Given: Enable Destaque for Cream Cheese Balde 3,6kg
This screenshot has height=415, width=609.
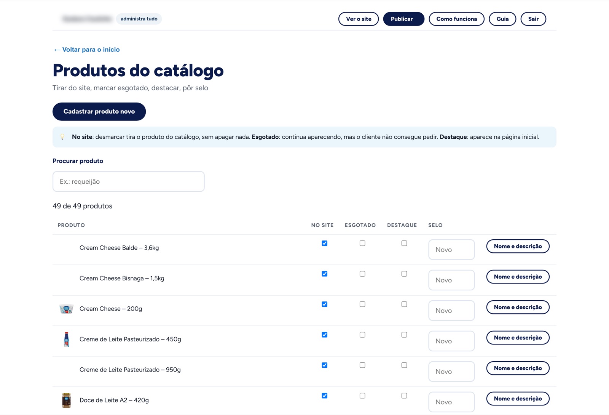Looking at the screenshot, I should [404, 243].
